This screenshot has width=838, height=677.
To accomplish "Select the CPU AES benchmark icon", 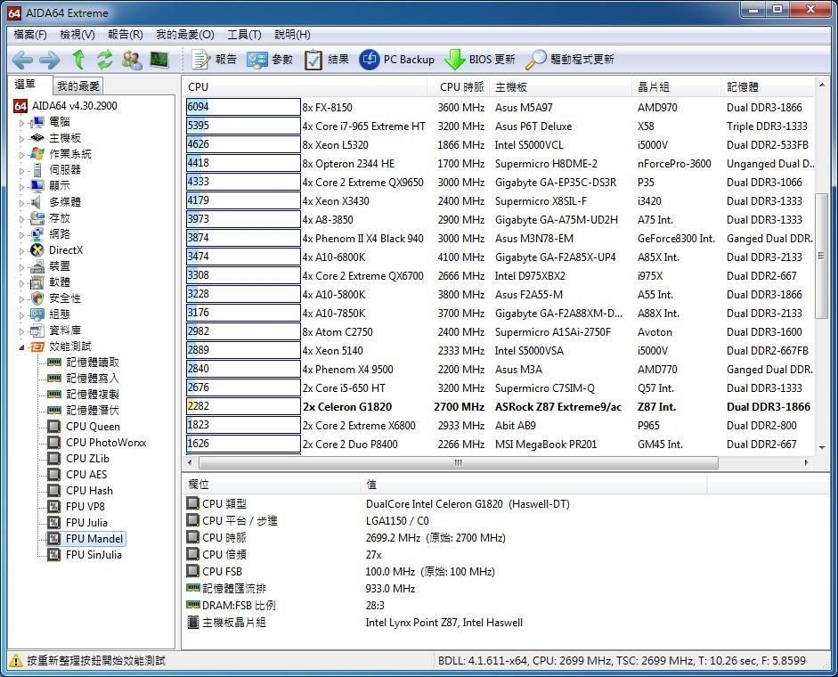I will pyautogui.click(x=54, y=474).
